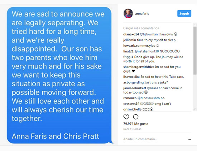Like the post with the heart icon

point(126,117)
